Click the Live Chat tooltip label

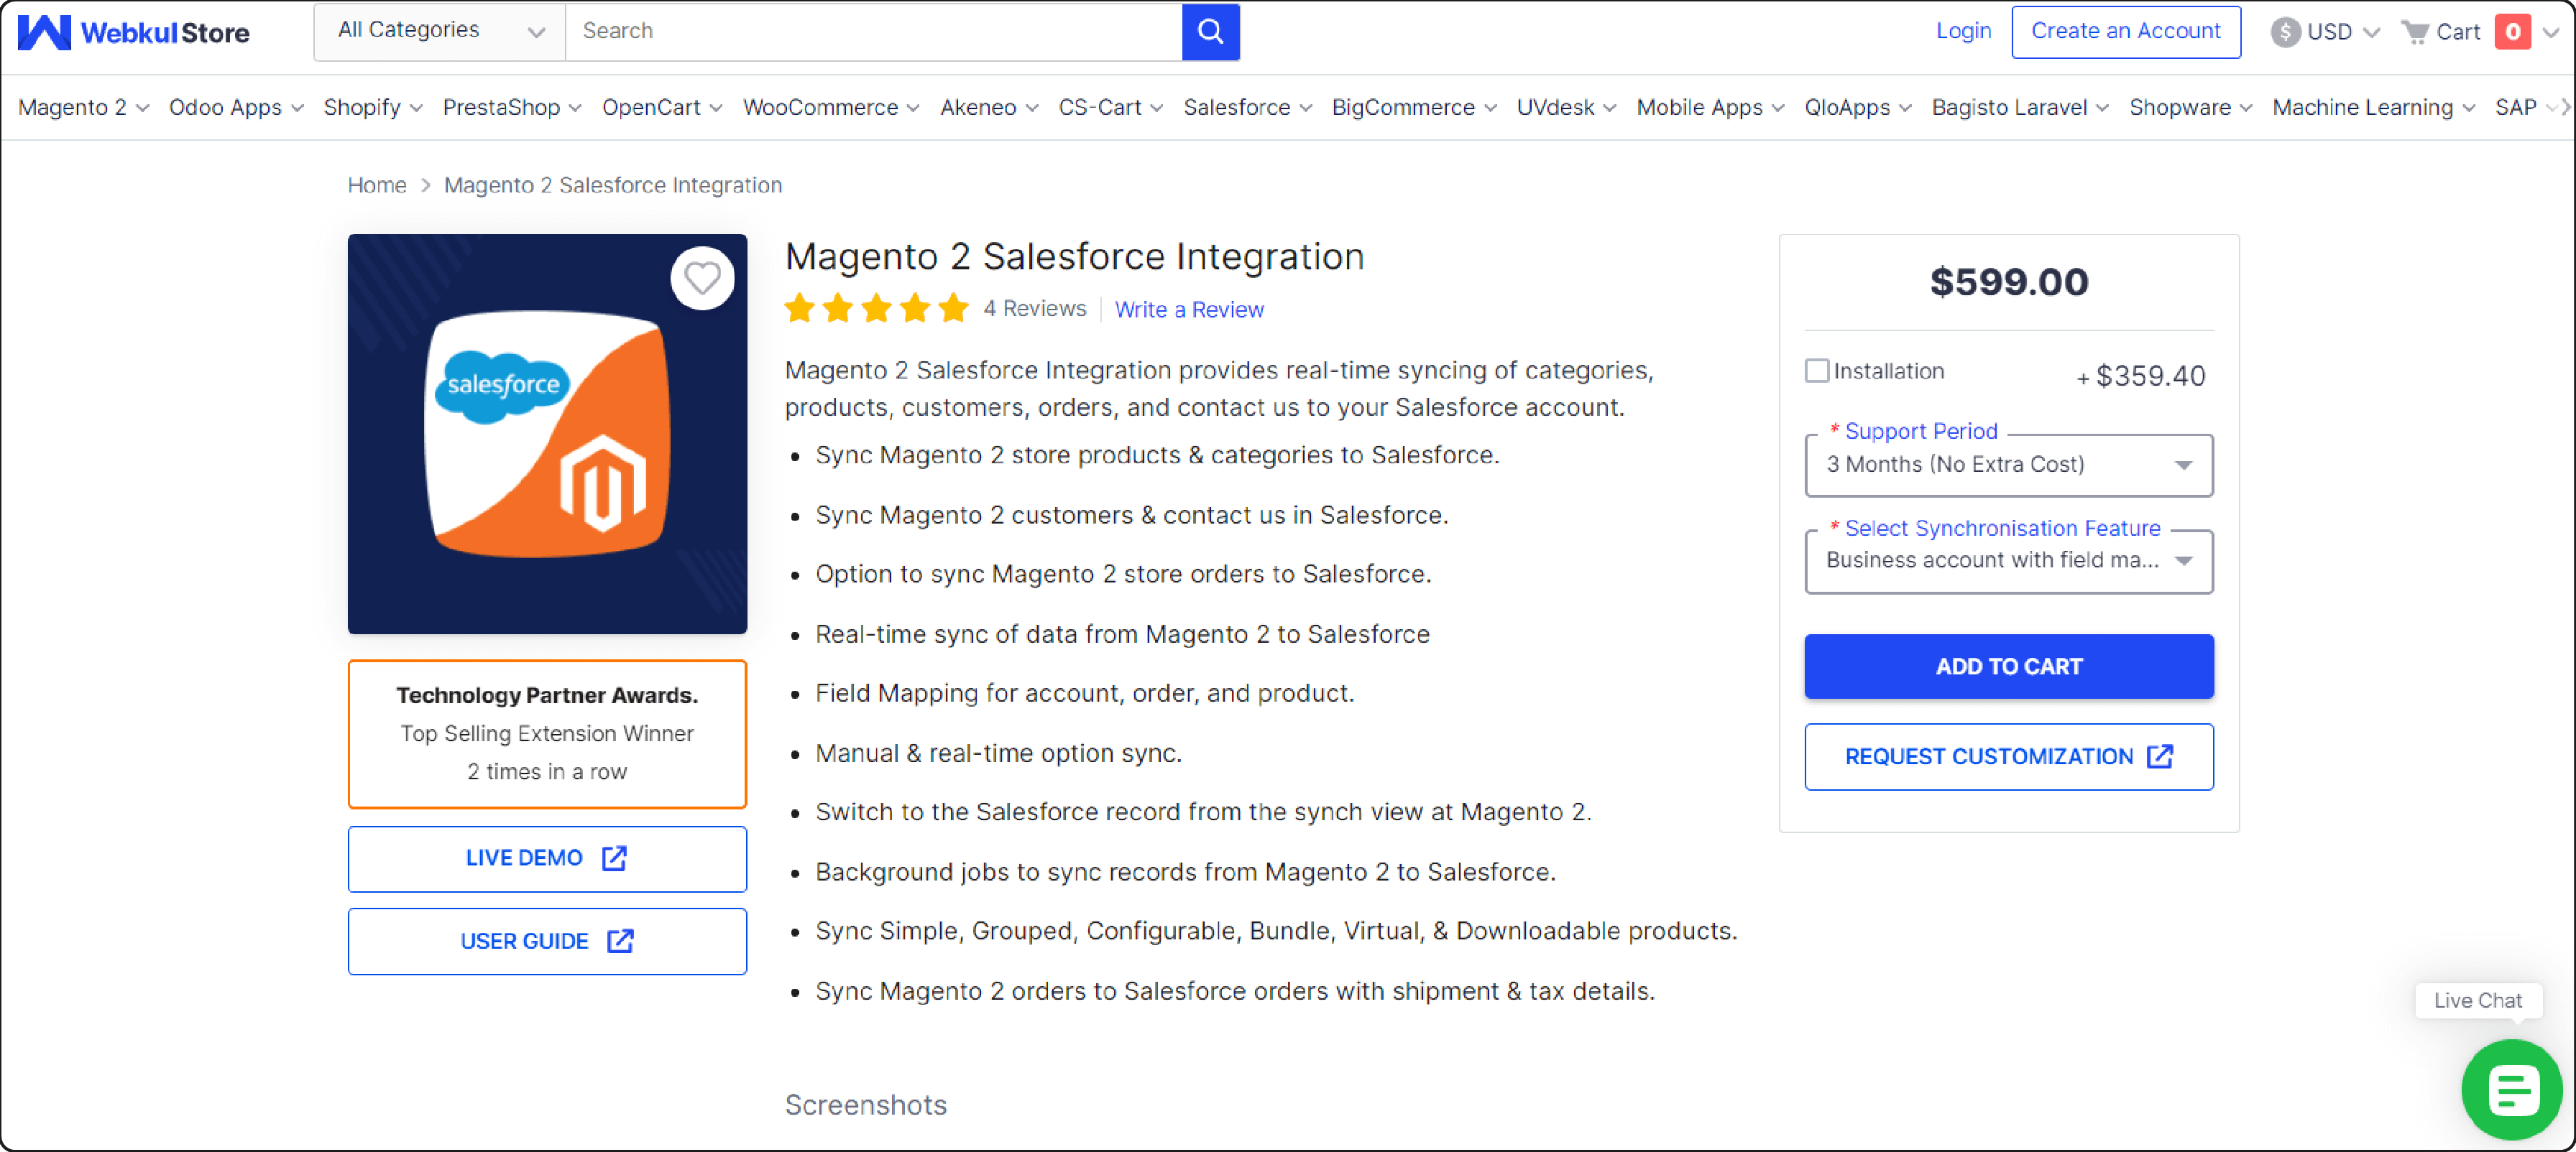2478,1001
